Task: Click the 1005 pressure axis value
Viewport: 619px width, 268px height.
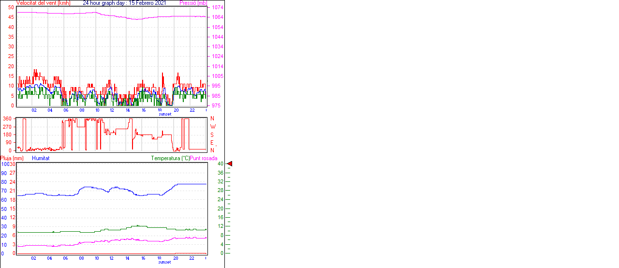Action: (x=216, y=76)
